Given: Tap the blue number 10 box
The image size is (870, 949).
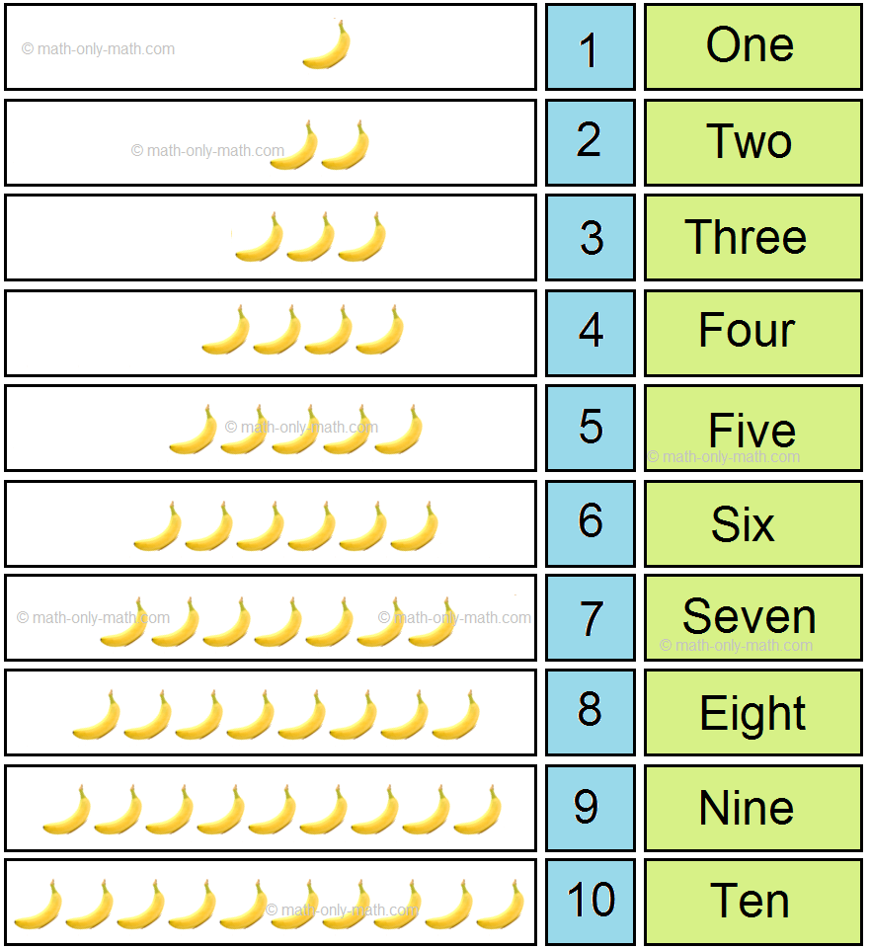Looking at the screenshot, I should pos(590,902).
